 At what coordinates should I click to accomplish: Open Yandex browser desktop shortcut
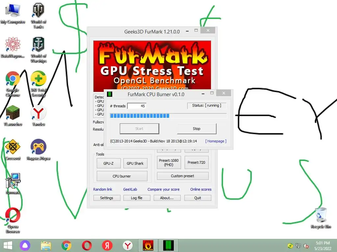[39, 115]
